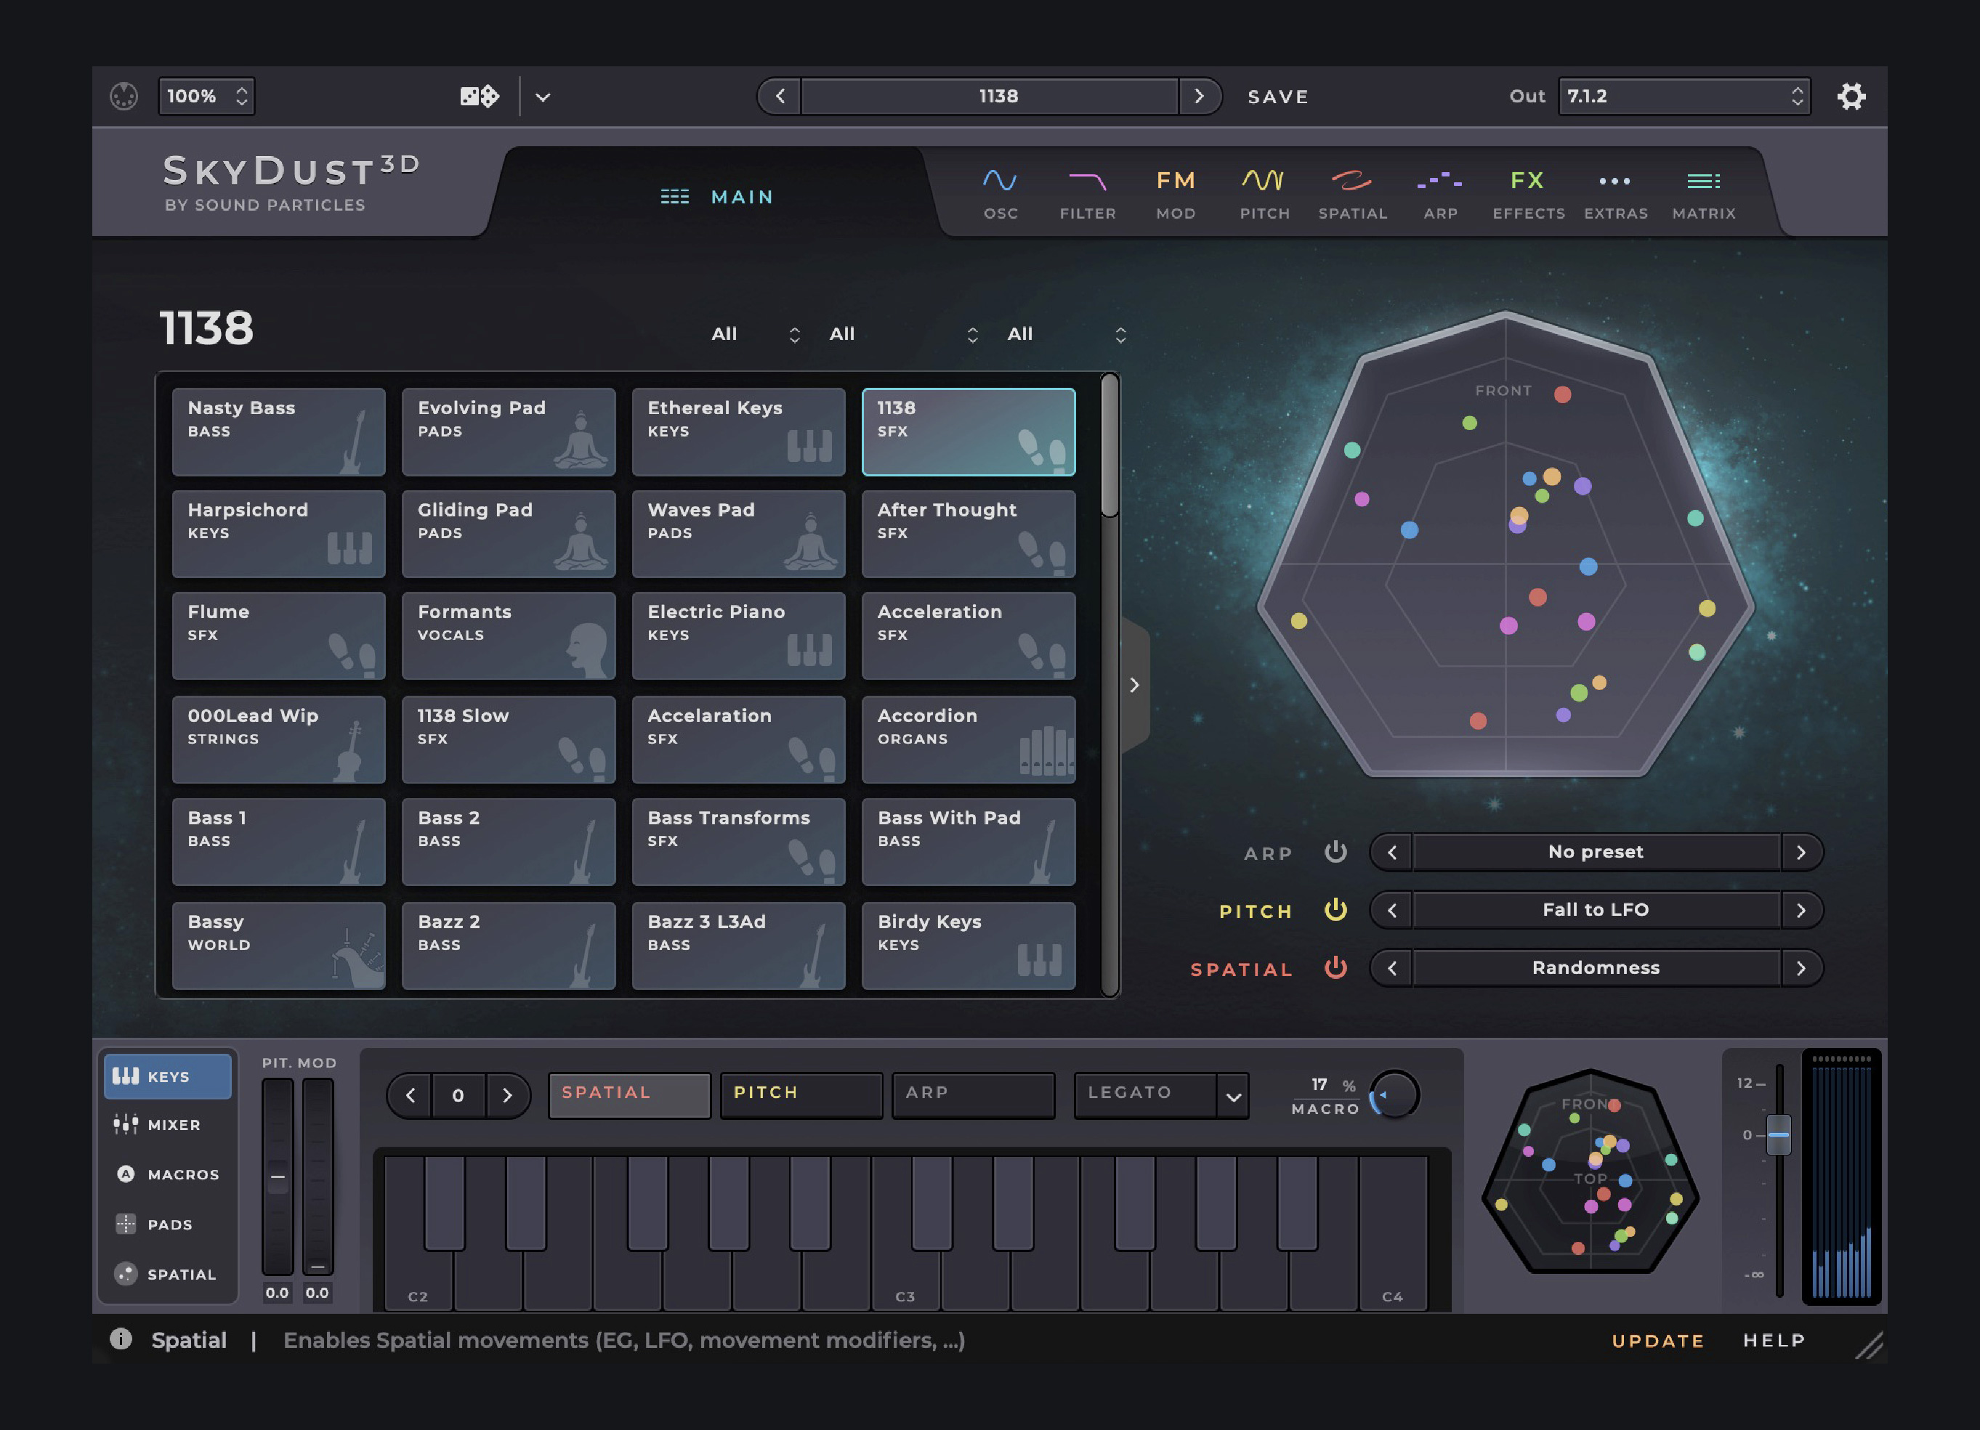
Task: Click the small spatial hexagon thumbnail
Action: point(1591,1171)
